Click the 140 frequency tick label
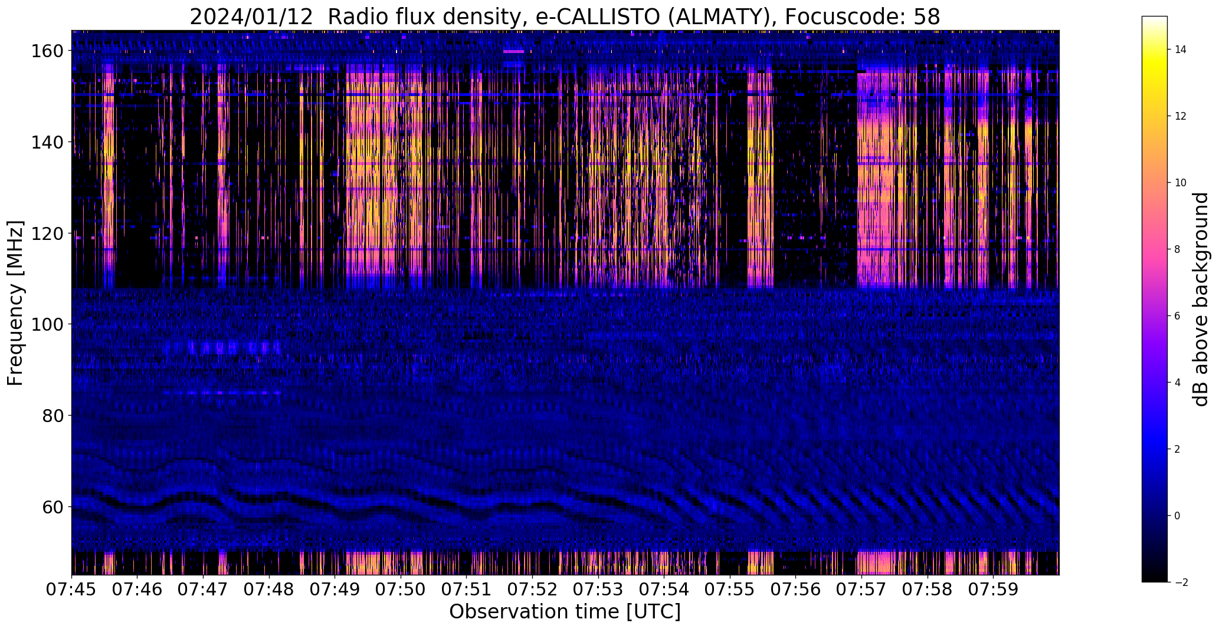This screenshot has height=629, width=1219. tap(47, 142)
